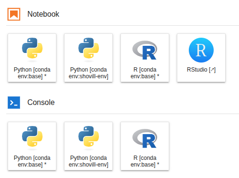The height and width of the screenshot is (178, 239).
Task: Open Console with Python shovill-env kernel
Action: coord(88,146)
